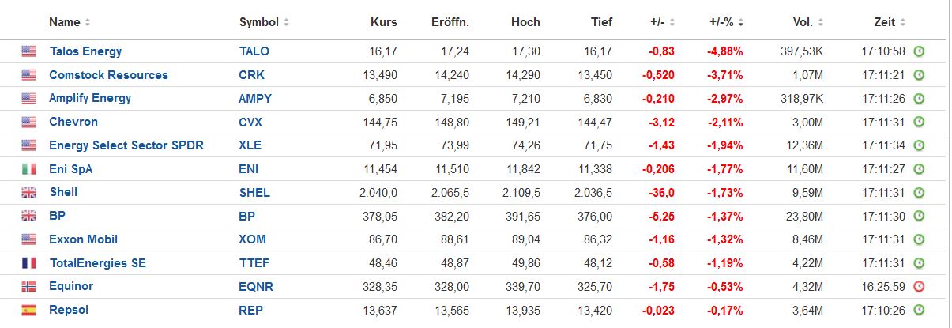Click the UK flag icon beside Shell
The width and height of the screenshot is (952, 328).
coord(28,192)
